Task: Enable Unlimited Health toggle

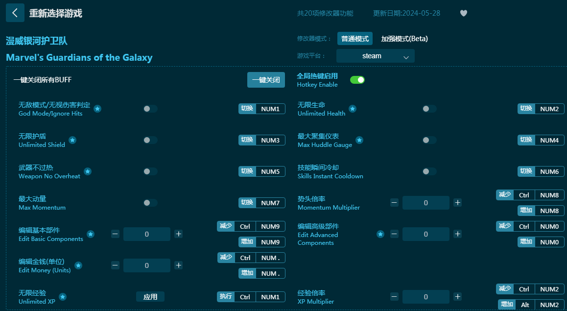Action: 429,109
